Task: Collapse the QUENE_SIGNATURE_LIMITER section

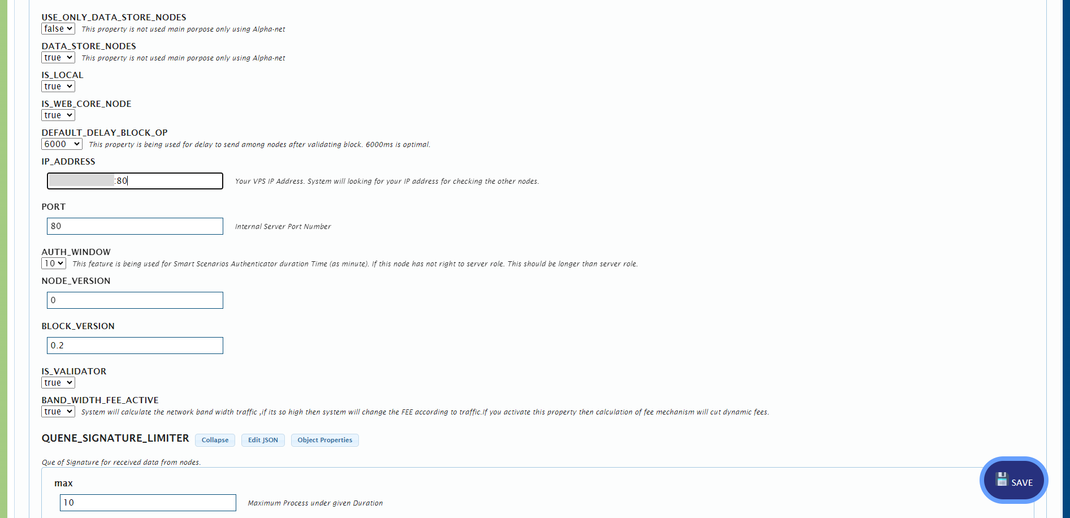Action: [x=215, y=440]
